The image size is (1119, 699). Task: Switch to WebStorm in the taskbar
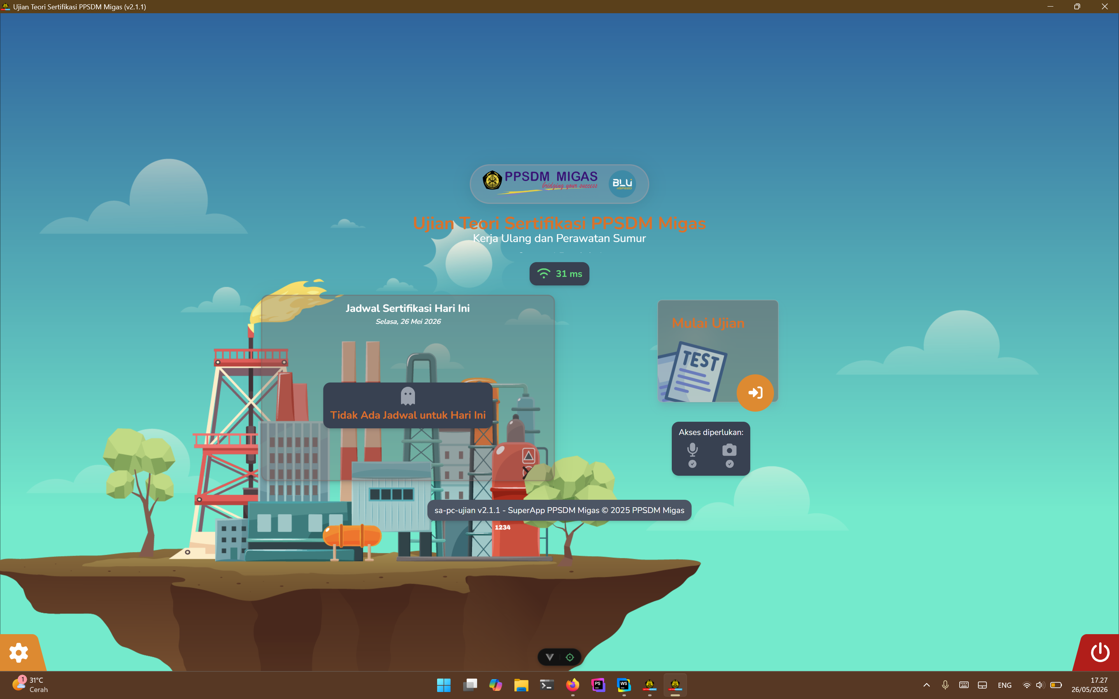coord(624,685)
